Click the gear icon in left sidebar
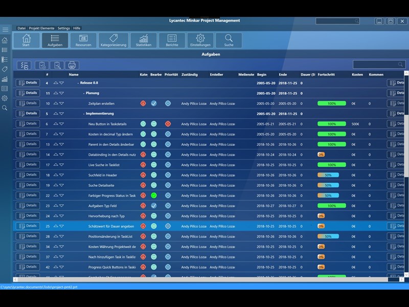 click(x=5, y=98)
